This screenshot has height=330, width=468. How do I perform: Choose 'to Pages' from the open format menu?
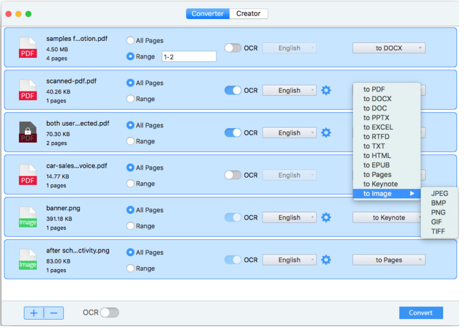point(387,174)
